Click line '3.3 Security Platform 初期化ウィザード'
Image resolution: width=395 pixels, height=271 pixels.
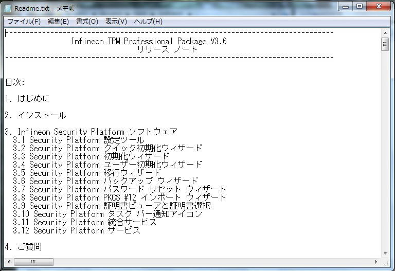tap(91, 156)
